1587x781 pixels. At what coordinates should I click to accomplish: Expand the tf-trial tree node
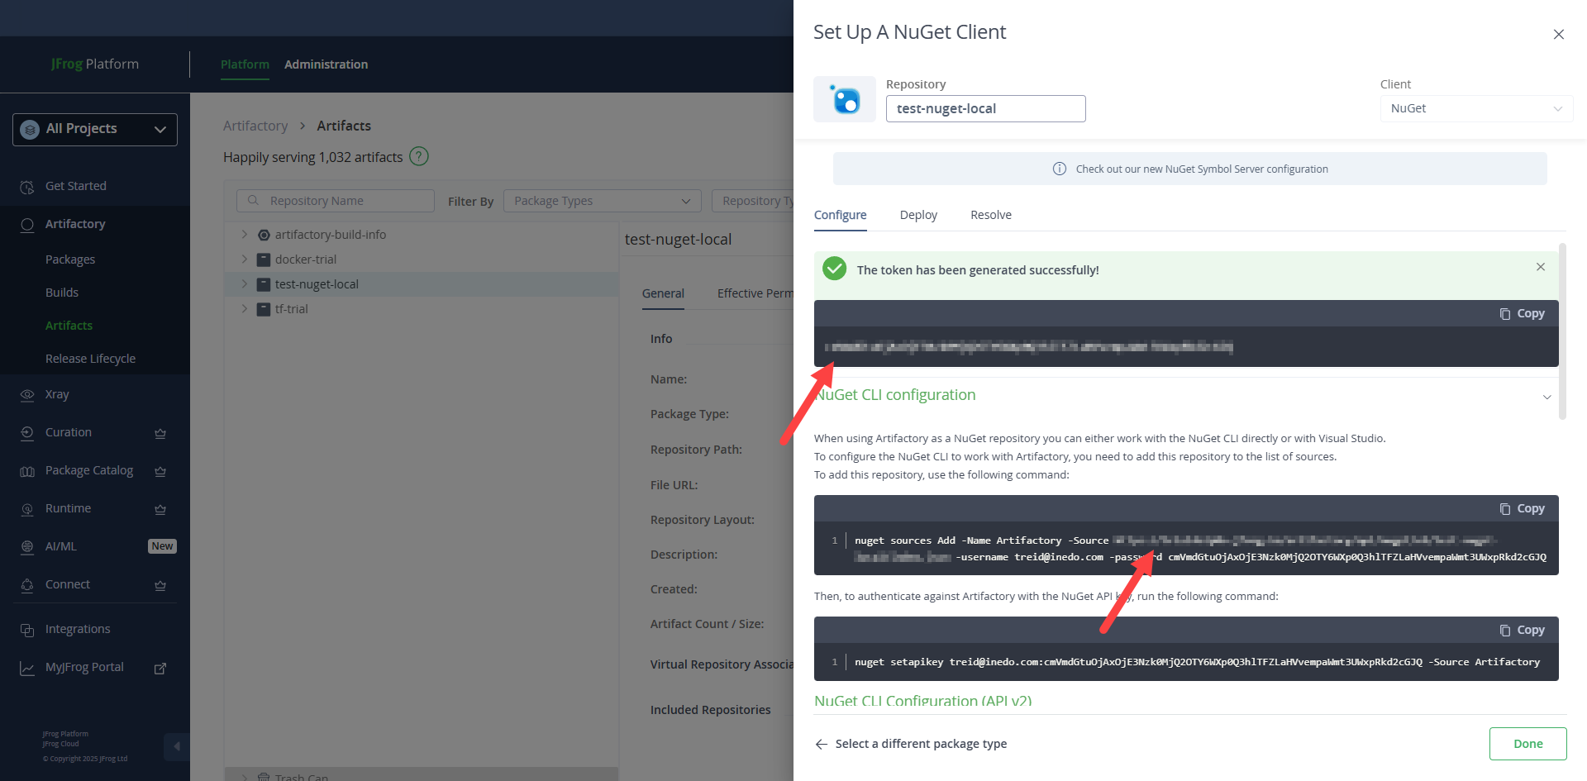[x=244, y=309]
